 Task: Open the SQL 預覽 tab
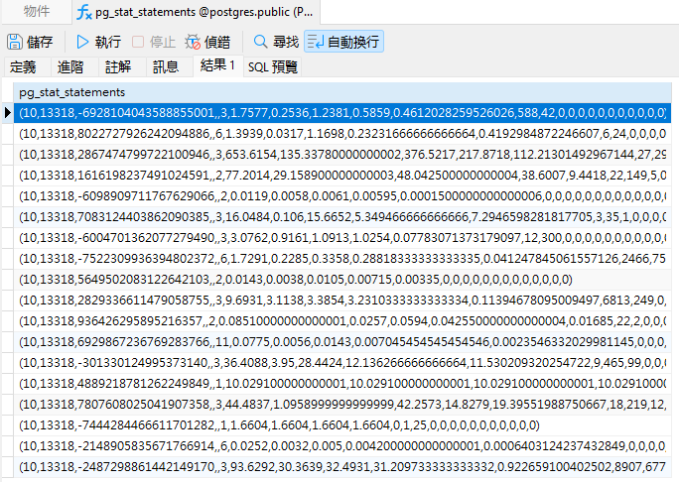coord(273,66)
